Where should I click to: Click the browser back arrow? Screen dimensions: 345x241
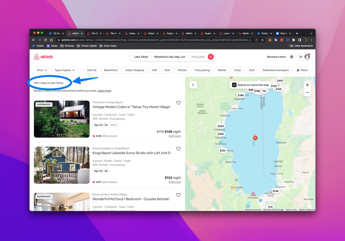tap(33, 40)
